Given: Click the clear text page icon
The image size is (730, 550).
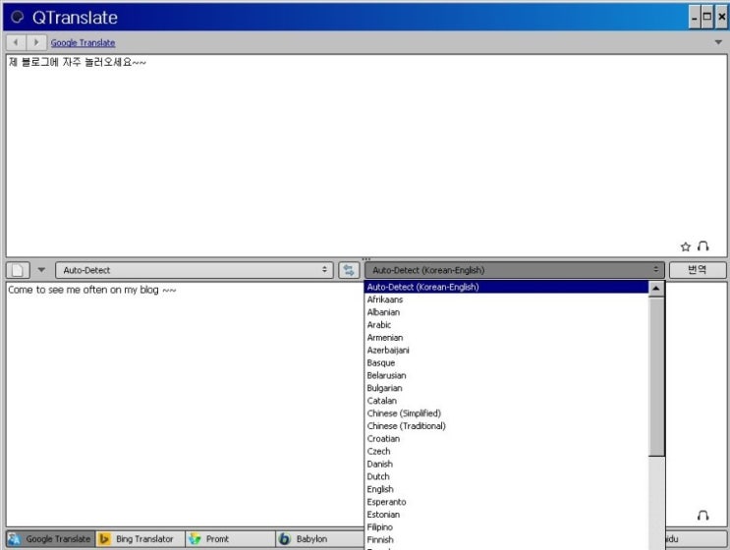Looking at the screenshot, I should [x=18, y=270].
